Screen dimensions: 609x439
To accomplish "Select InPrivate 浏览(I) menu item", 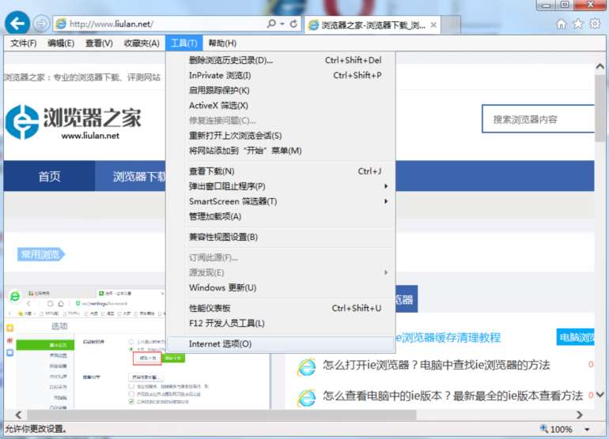I will click(281, 75).
